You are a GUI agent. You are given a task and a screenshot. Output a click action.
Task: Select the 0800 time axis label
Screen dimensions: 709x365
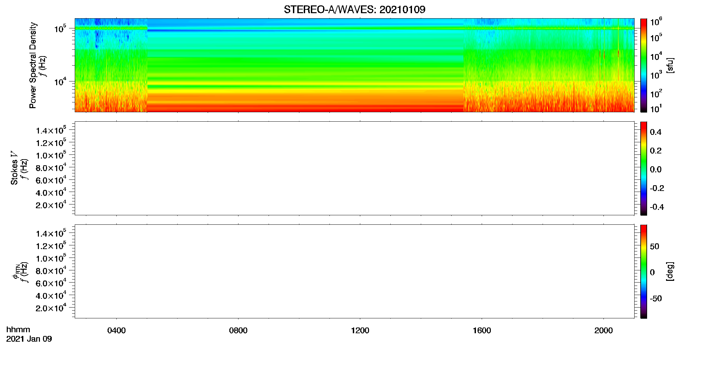238,331
